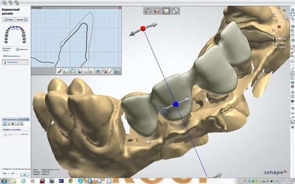The width and height of the screenshot is (295, 184).
Task: Select the blue control point on the bridge
Action: 176,104
